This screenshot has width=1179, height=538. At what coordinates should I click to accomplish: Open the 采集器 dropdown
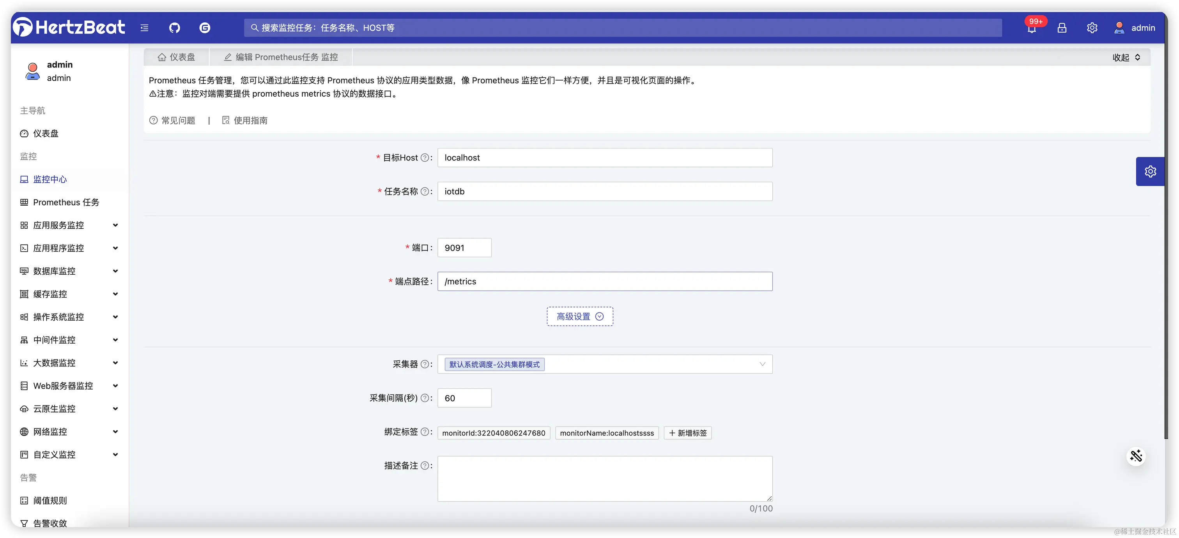605,364
